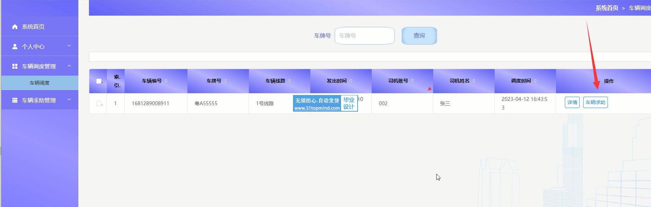Click the table icon beside 车辆求助管理
Screen dimensions: 651x207
point(15,100)
